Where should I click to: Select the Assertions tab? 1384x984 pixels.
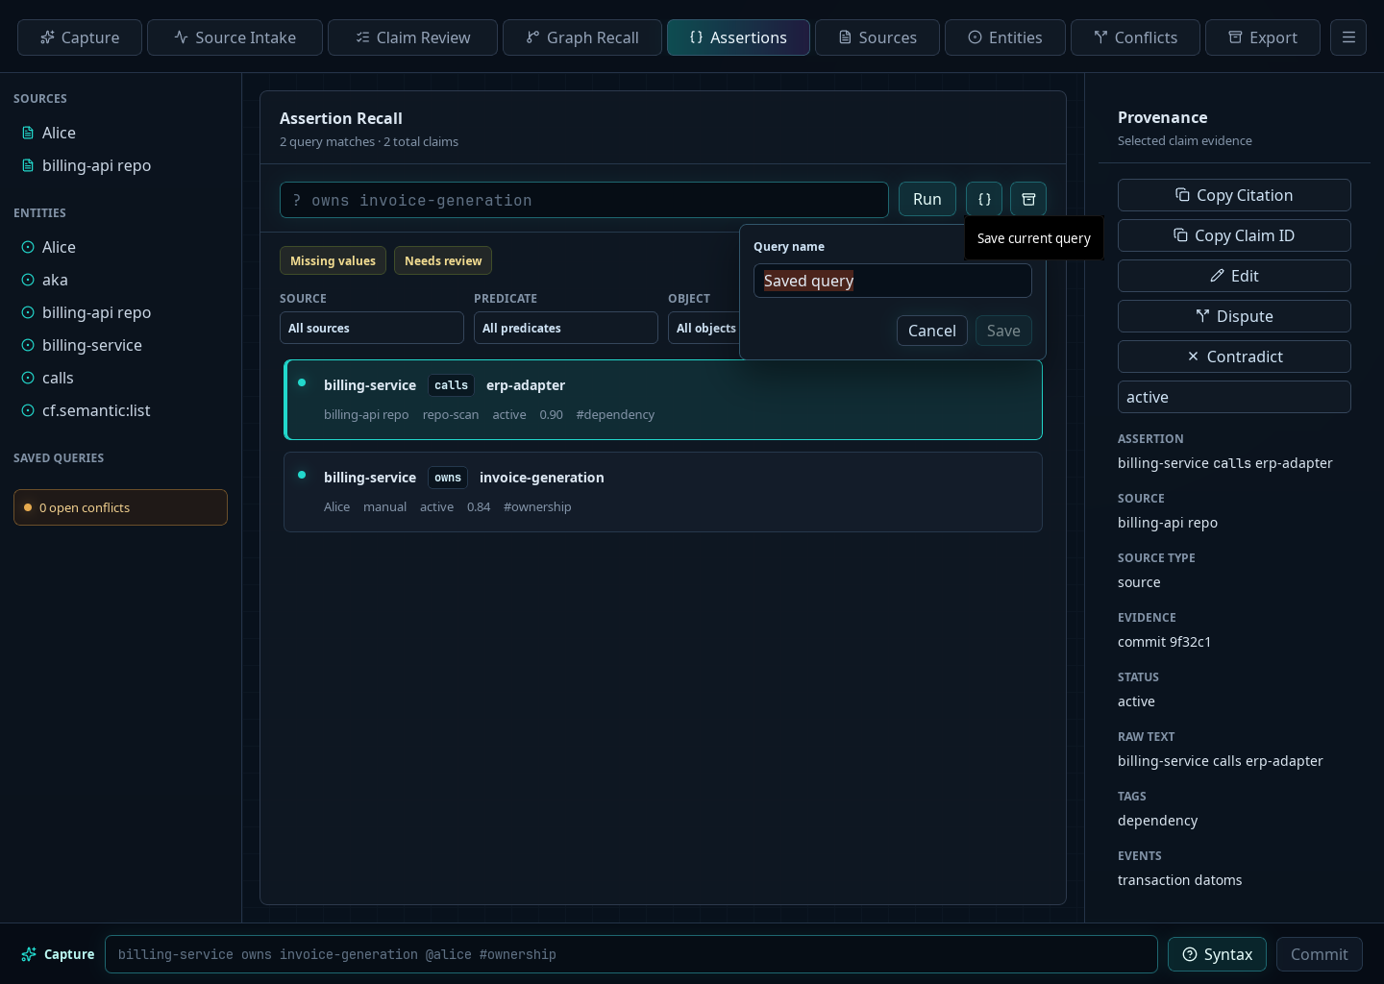point(738,37)
